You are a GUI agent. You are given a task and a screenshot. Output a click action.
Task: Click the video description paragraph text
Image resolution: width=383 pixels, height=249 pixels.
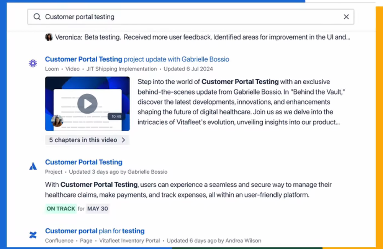241,102
